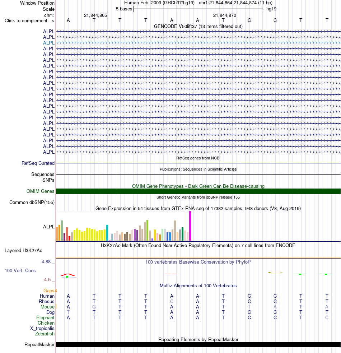Click the tall magenta bar in GTEx chart
341x353 pixels.
pos(190,226)
